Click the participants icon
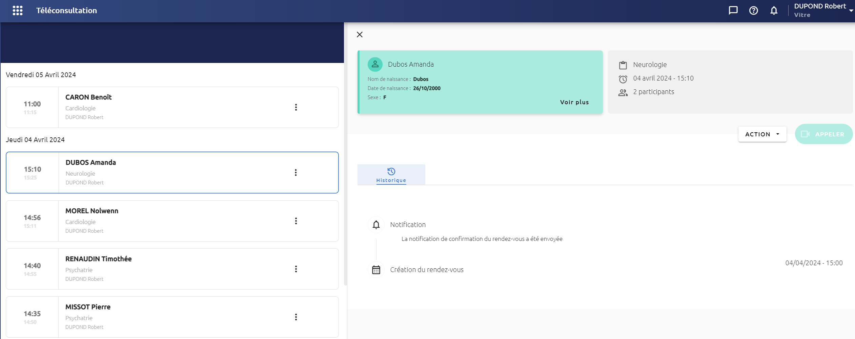 [x=623, y=92]
